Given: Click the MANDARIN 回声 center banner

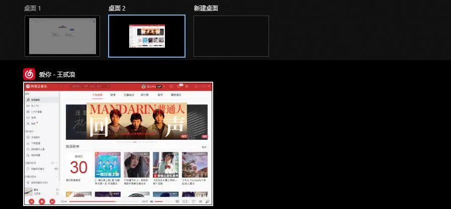Looking at the screenshot, I should tap(137, 121).
